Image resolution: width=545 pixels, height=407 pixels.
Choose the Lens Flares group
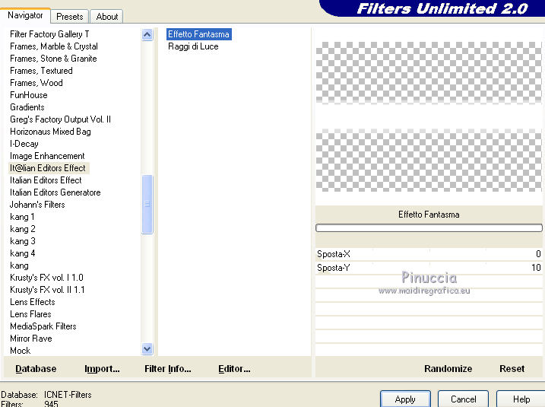coord(30,314)
